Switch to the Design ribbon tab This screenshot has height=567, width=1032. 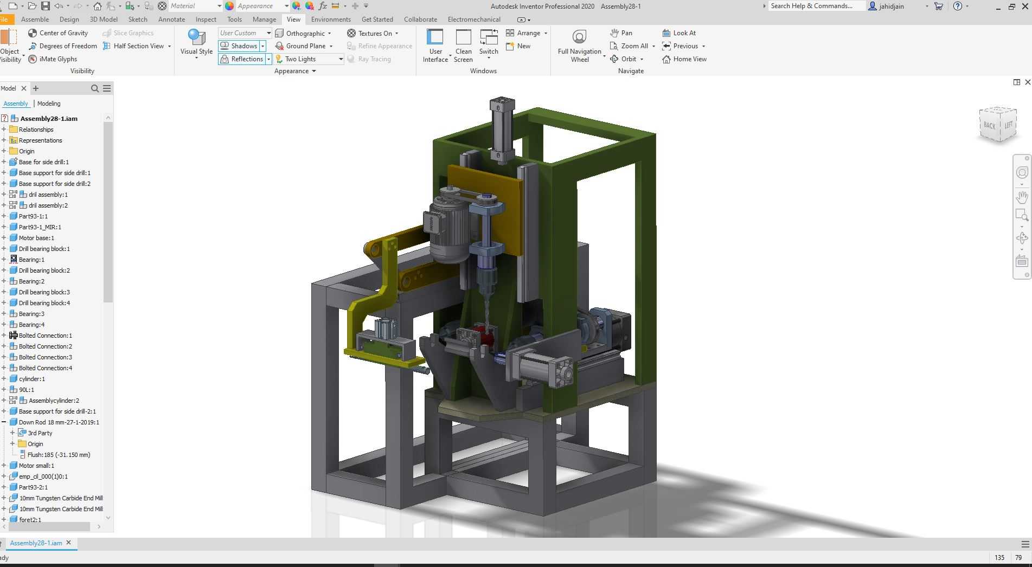point(69,20)
